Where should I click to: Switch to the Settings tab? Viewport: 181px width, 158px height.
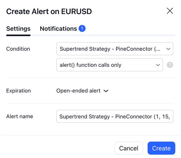point(18,29)
